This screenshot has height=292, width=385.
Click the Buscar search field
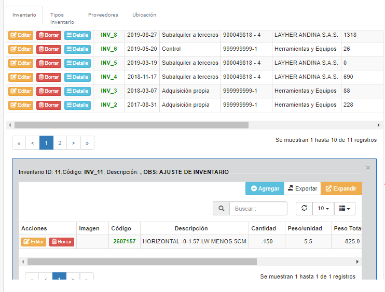(258, 209)
